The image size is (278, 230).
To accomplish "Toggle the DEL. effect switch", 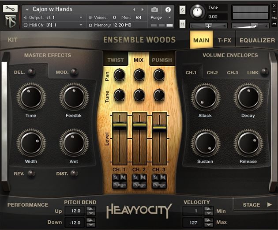I will 32,72.
